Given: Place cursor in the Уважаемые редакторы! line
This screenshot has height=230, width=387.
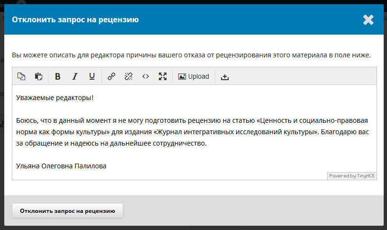Looking at the screenshot, I should pos(55,98).
